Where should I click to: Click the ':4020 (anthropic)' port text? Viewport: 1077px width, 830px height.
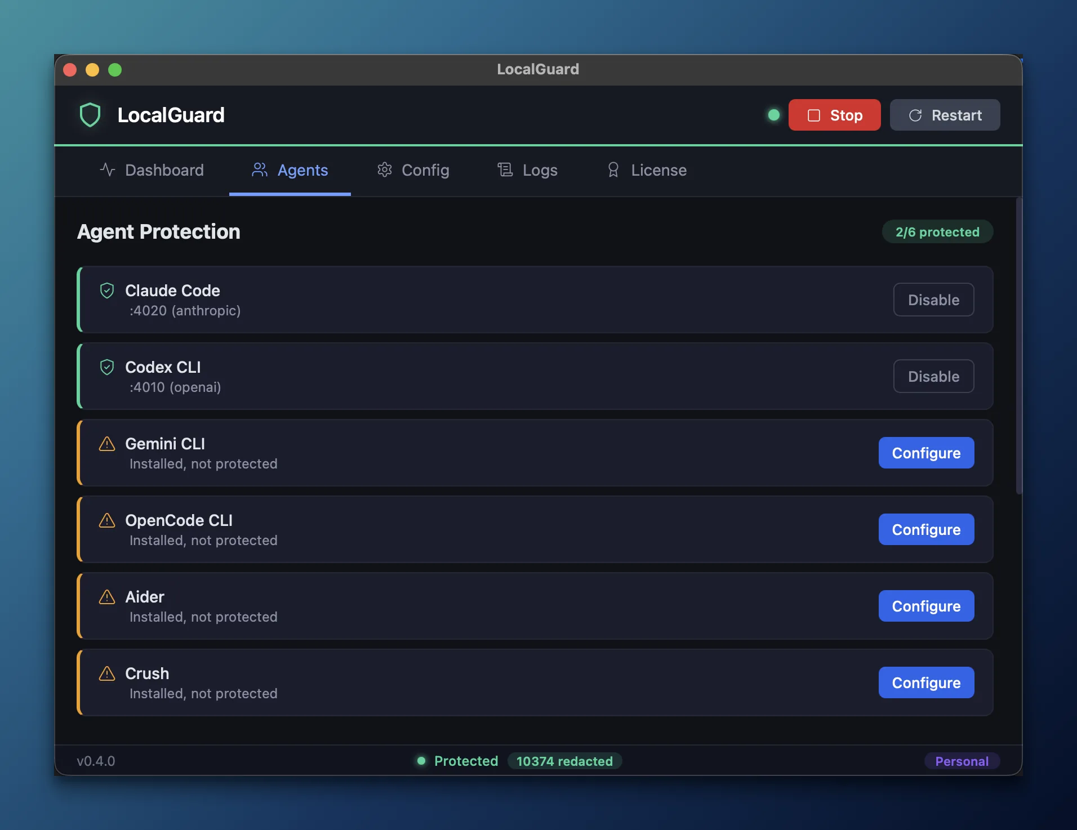pyautogui.click(x=185, y=311)
